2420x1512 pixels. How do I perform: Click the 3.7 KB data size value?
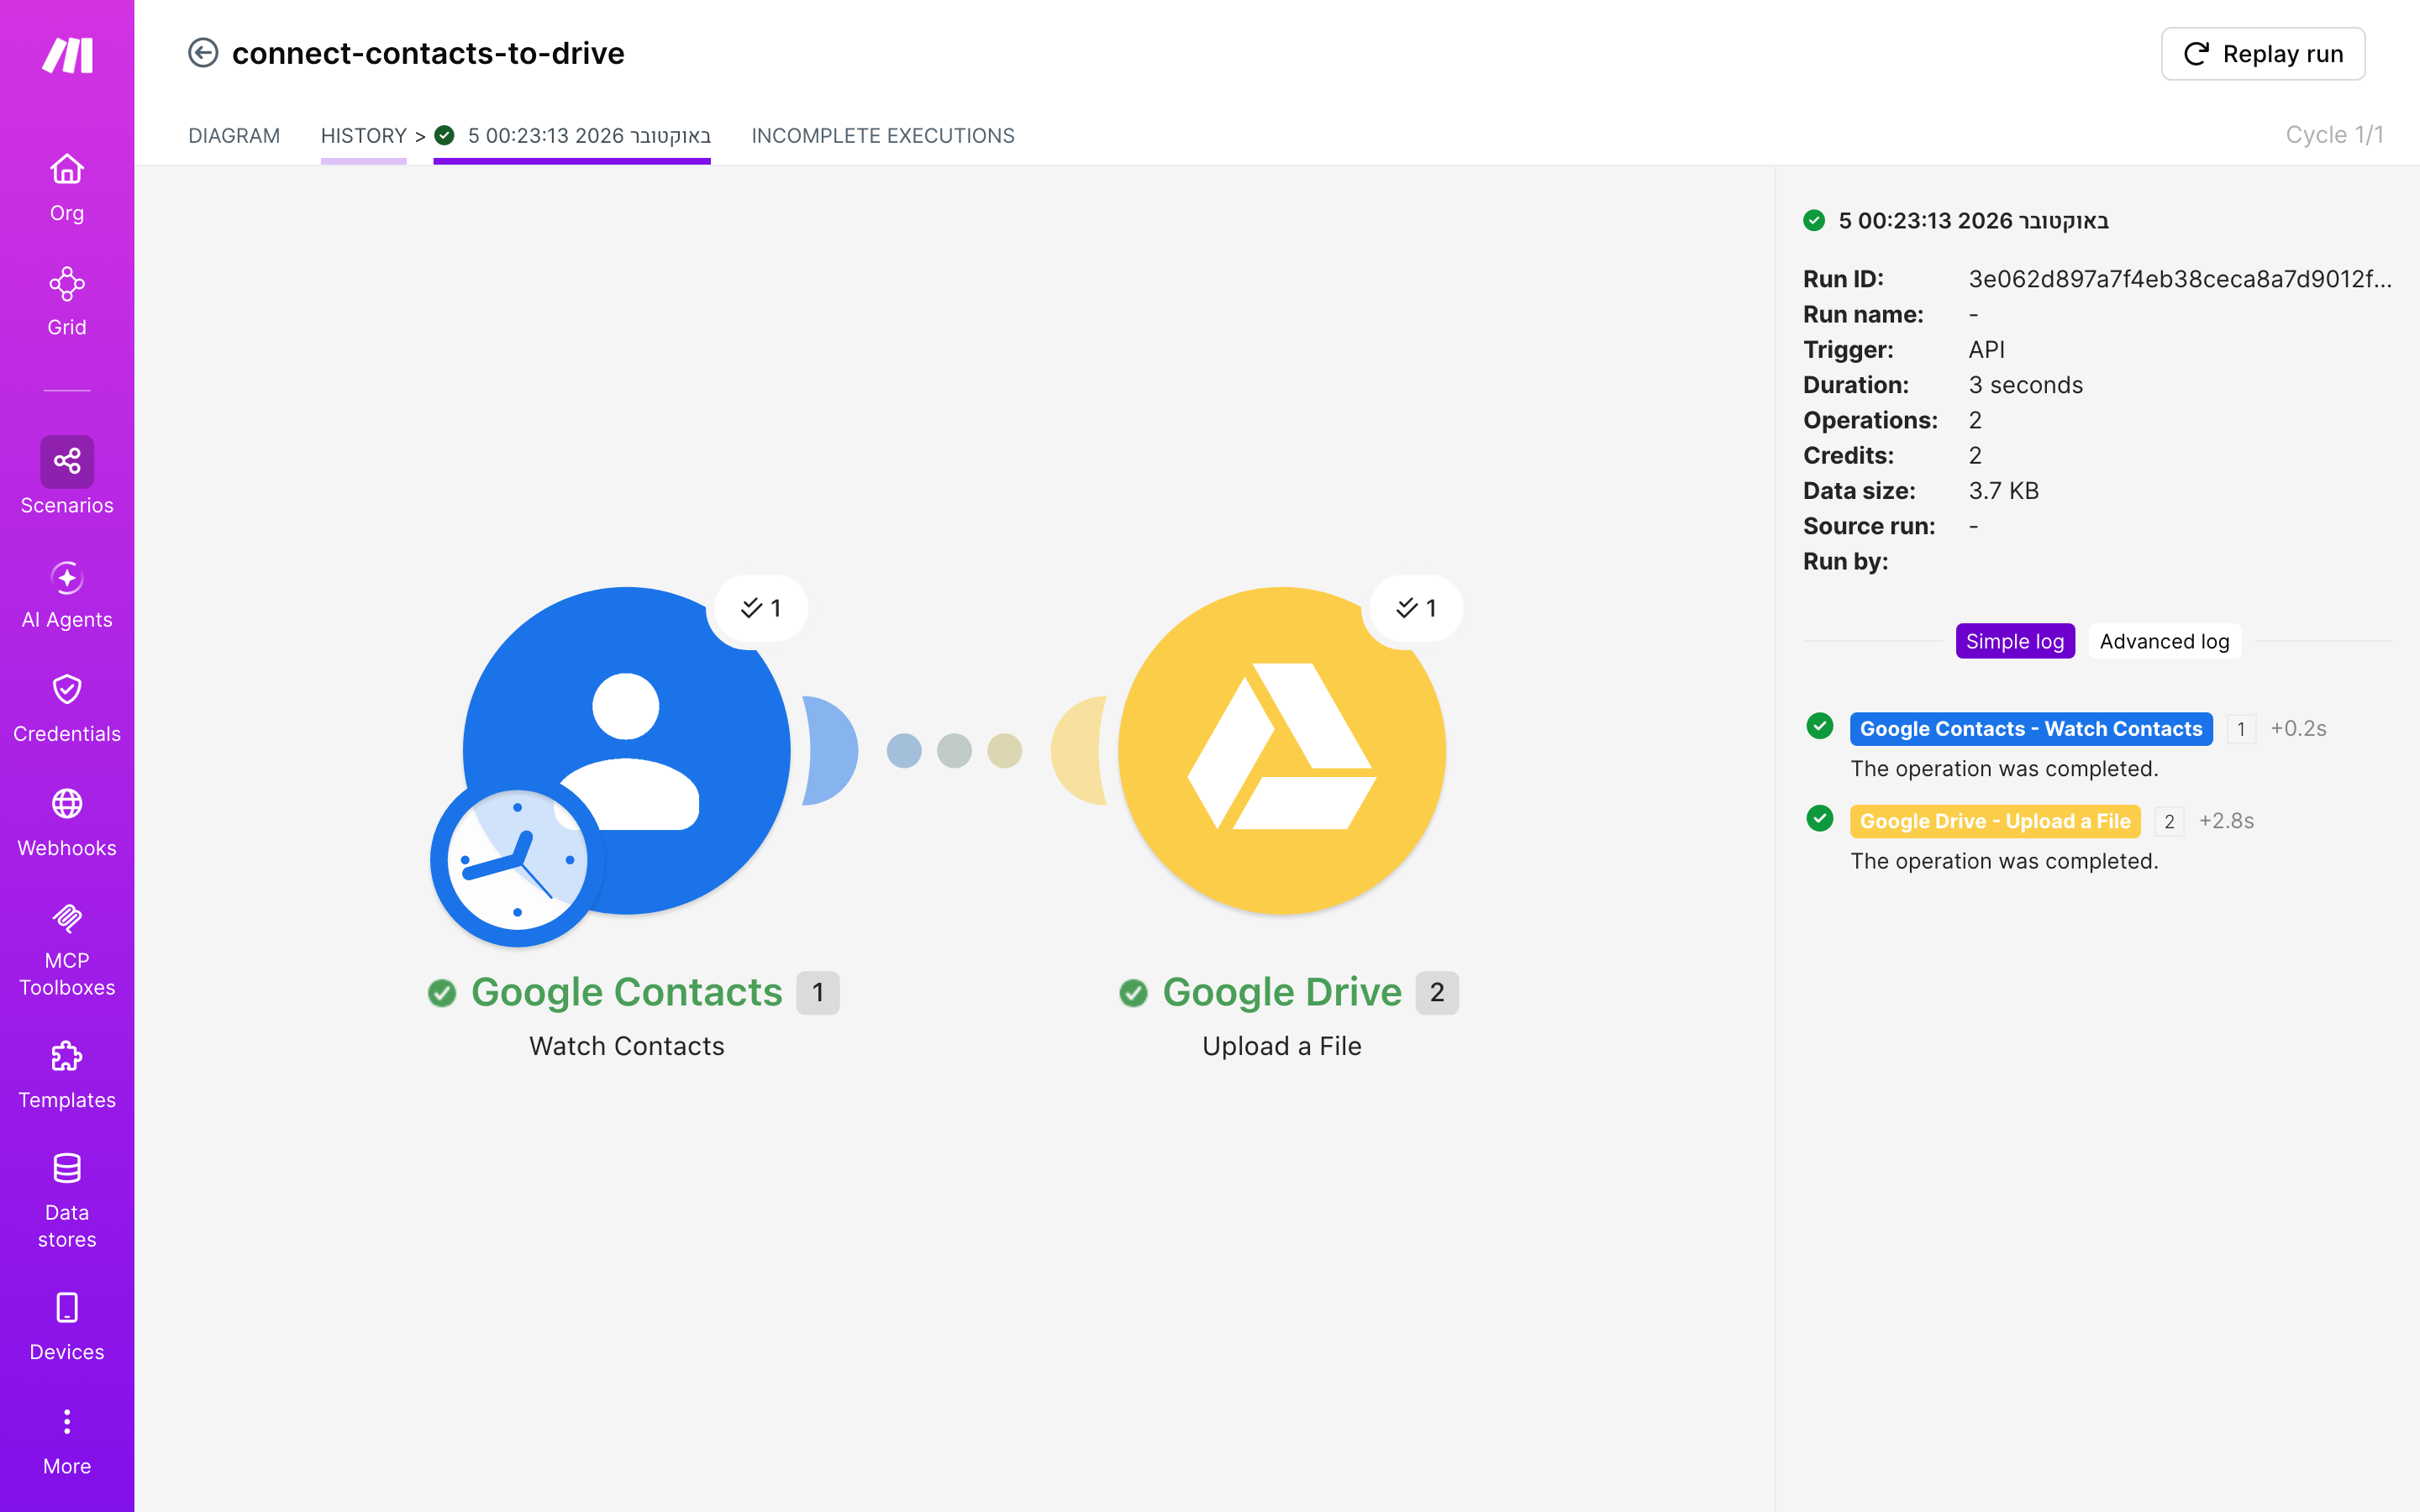tap(2003, 491)
